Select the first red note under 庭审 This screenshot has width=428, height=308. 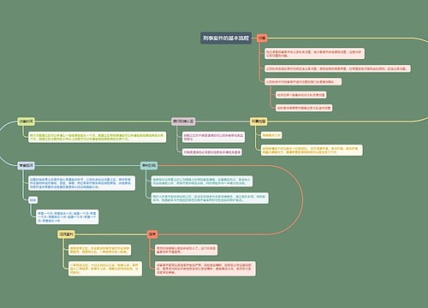click(186, 250)
